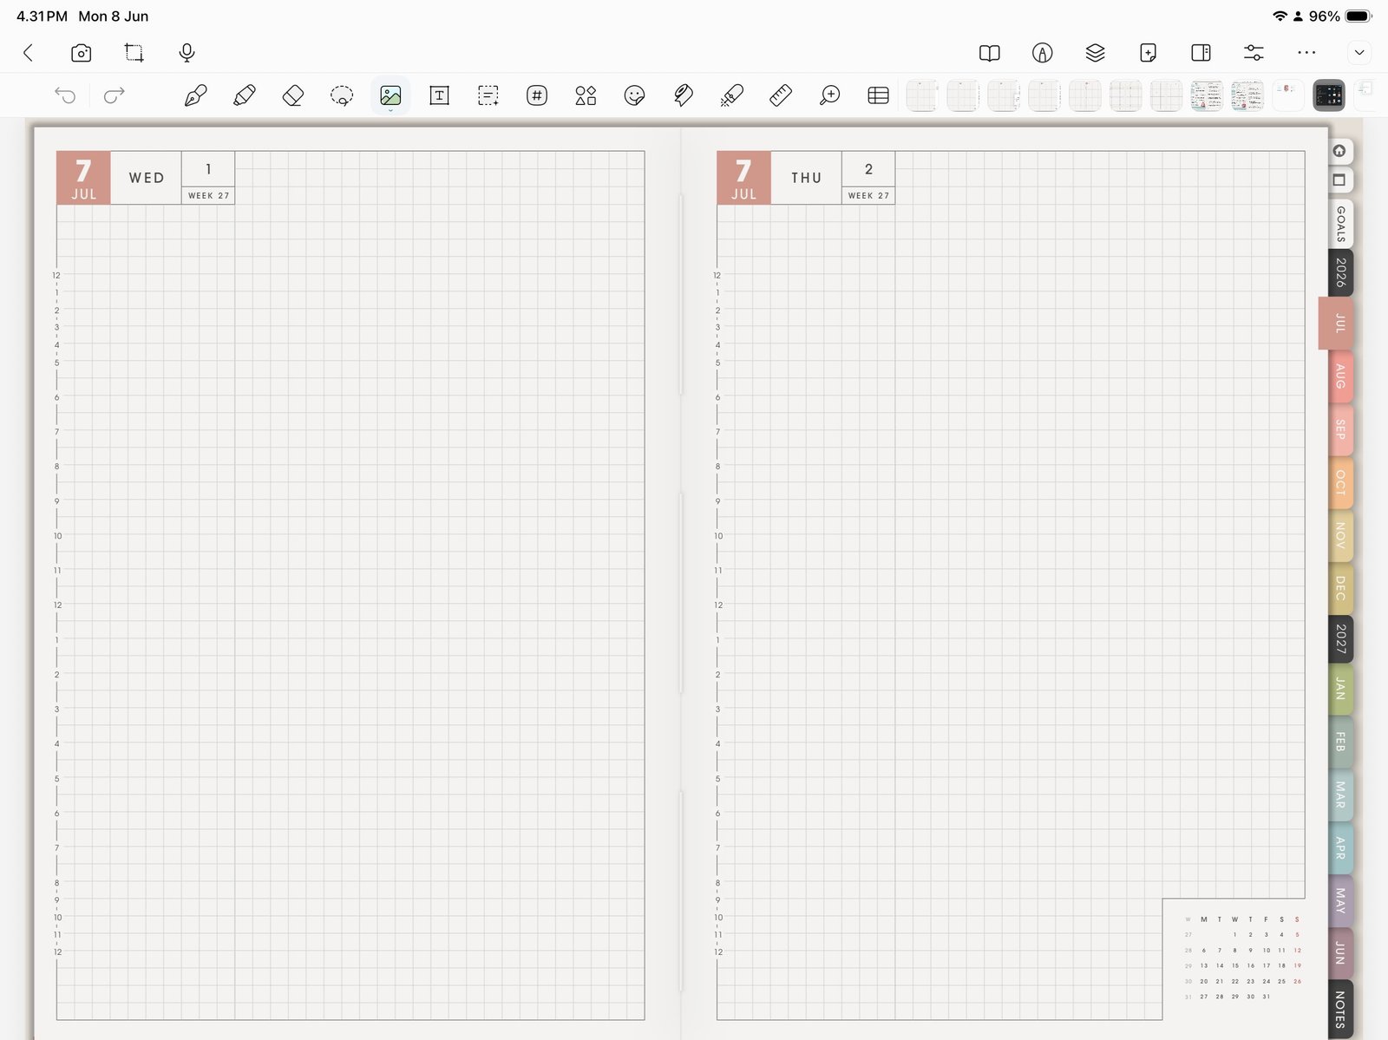Open the NOTES tab
This screenshot has height=1040, width=1388.
point(1340,1009)
